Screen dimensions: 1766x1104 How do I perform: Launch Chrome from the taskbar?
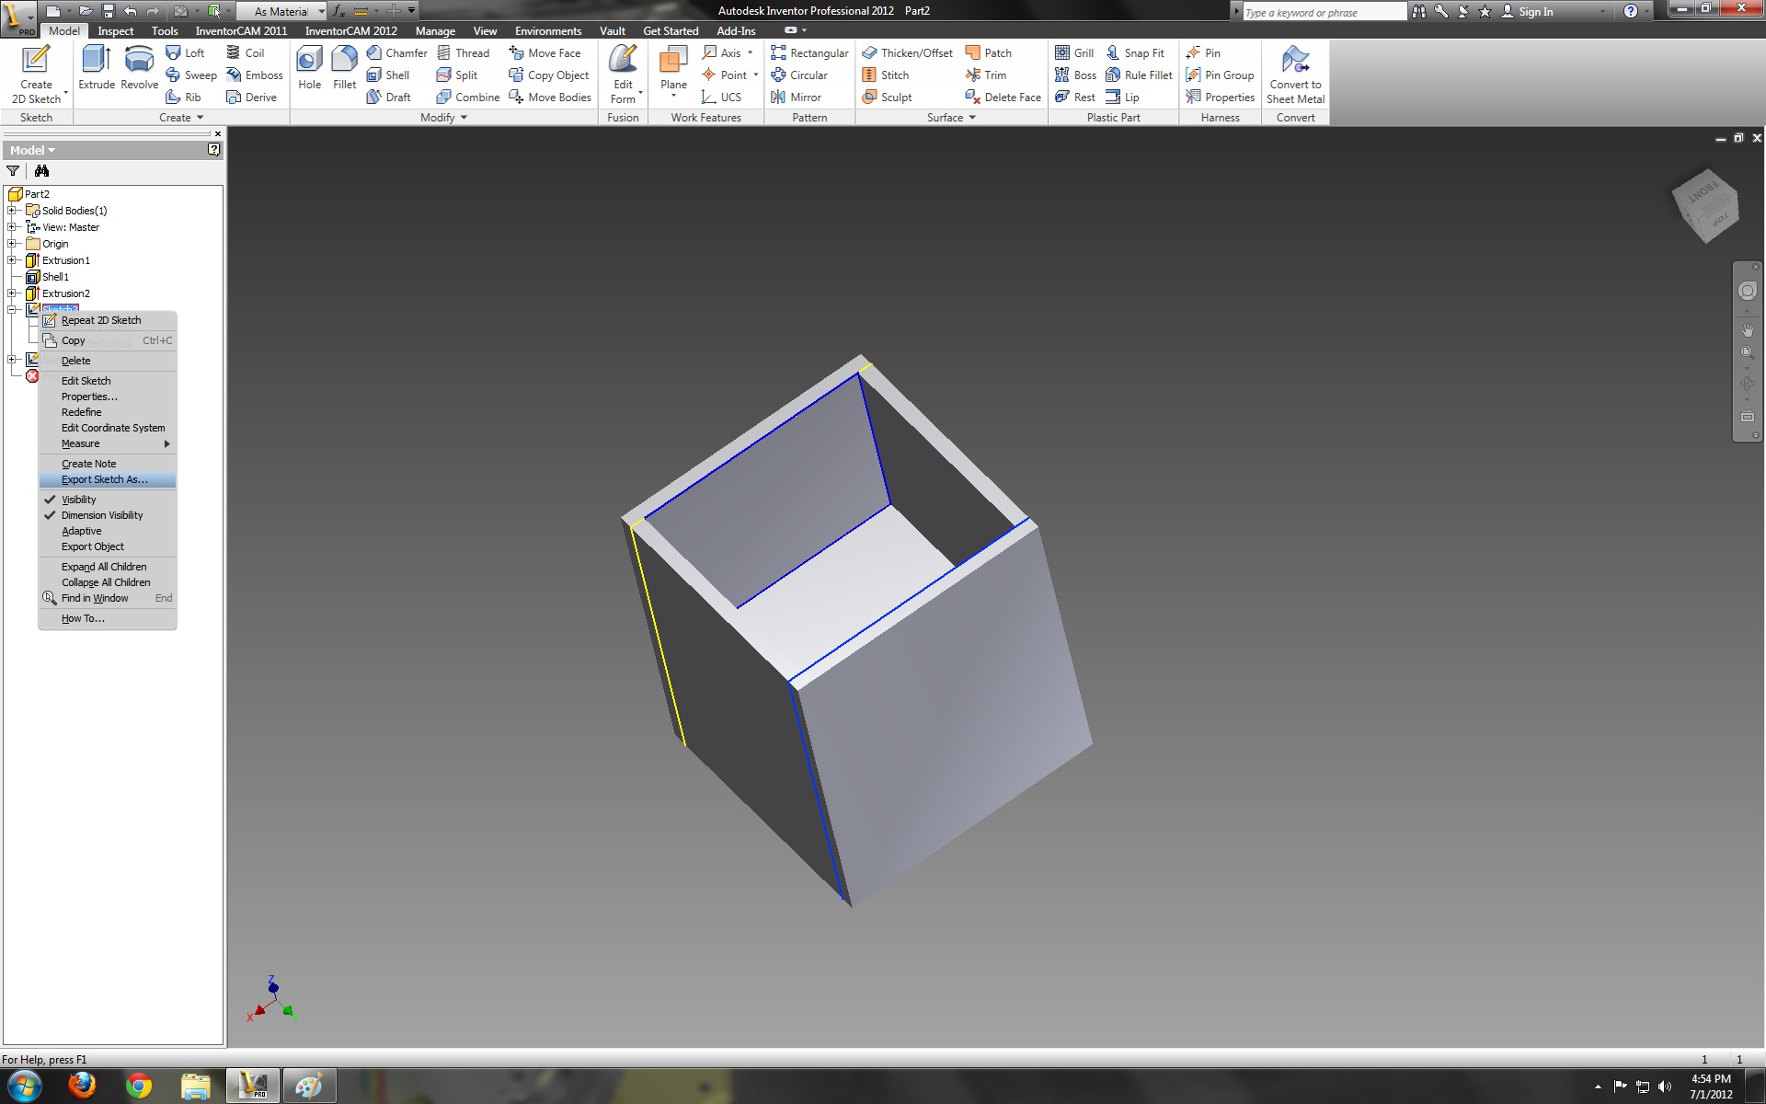(139, 1087)
